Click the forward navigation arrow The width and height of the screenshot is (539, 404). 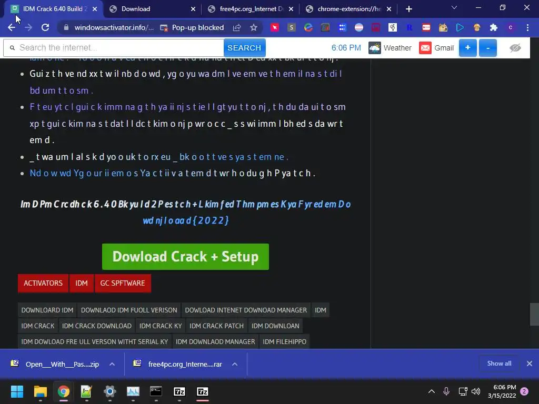[28, 27]
